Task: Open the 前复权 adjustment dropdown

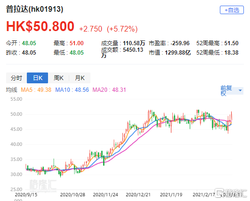Action: coord(232,90)
